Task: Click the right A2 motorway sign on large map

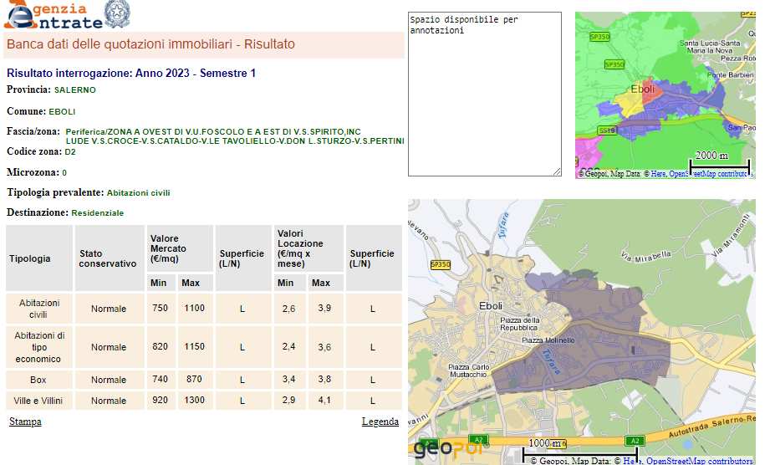Action: coord(635,441)
